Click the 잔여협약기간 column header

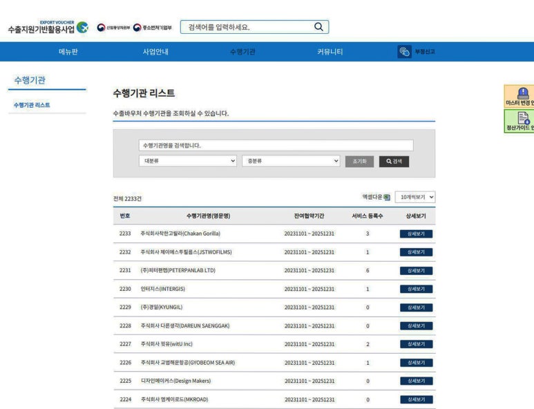(x=309, y=216)
